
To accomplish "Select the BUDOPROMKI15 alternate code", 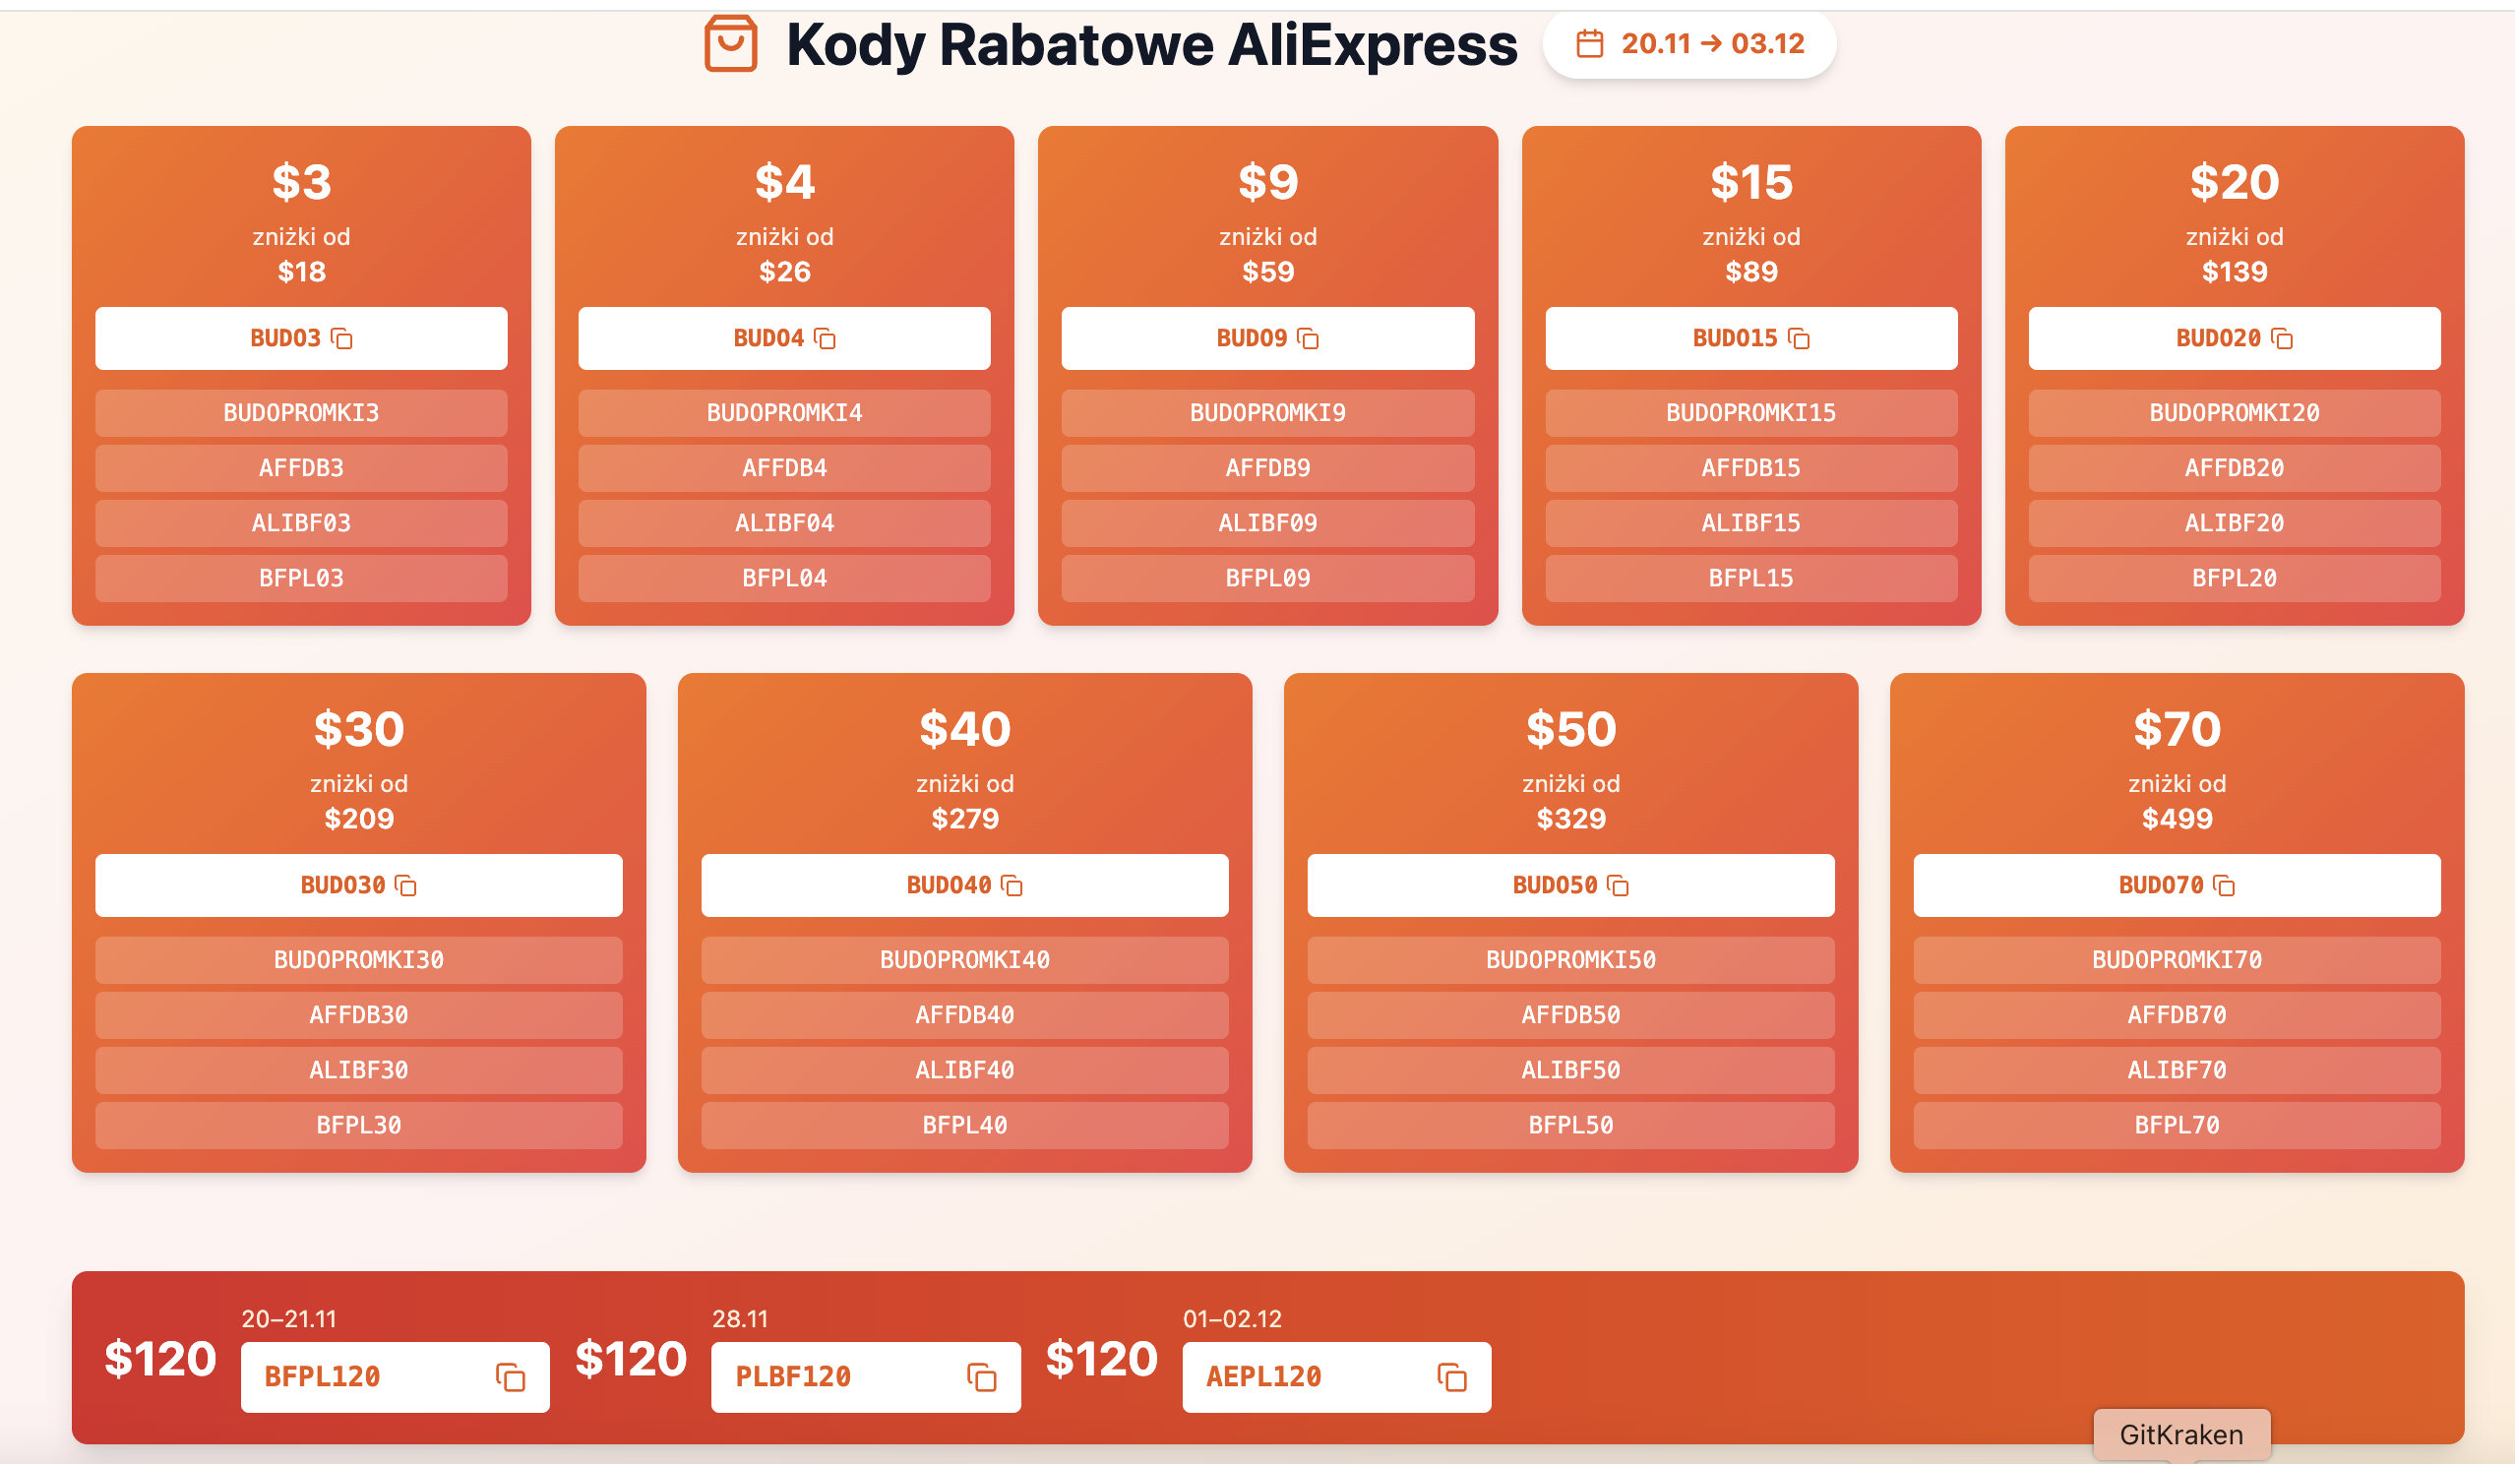I will [x=1750, y=413].
